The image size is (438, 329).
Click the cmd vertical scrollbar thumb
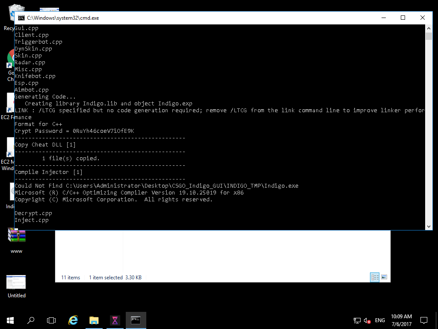tap(429, 36)
